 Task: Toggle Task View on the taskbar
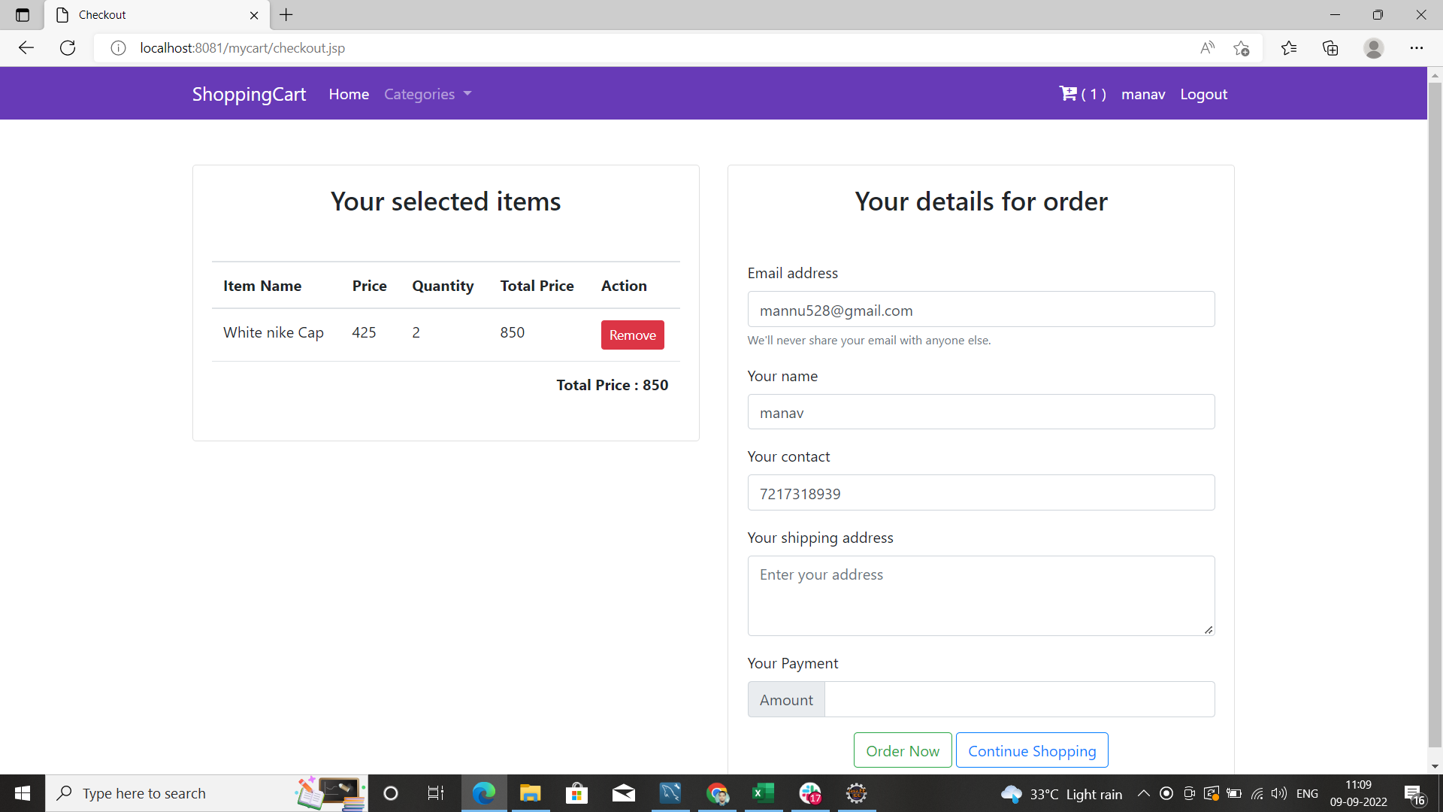(x=434, y=793)
